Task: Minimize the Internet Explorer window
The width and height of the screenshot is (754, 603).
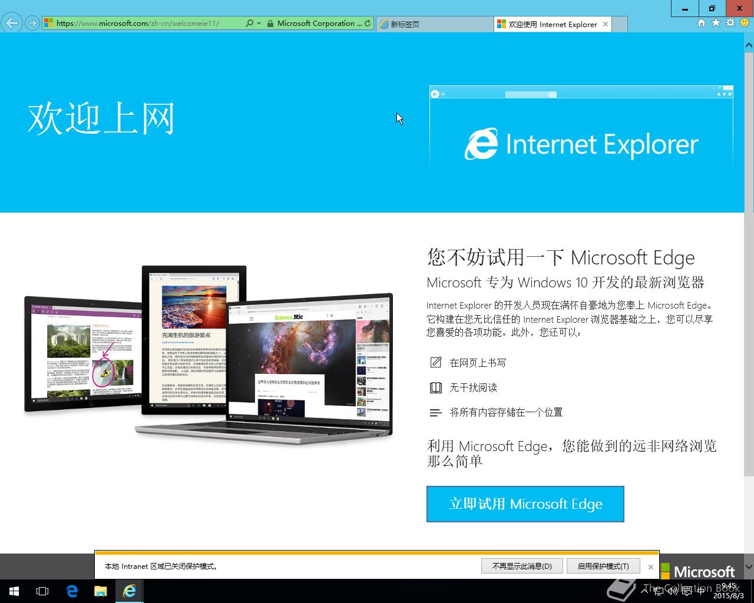Action: (685, 8)
